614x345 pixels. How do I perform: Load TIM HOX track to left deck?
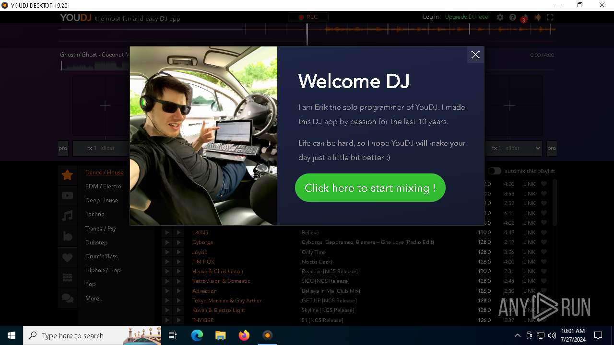(x=167, y=262)
